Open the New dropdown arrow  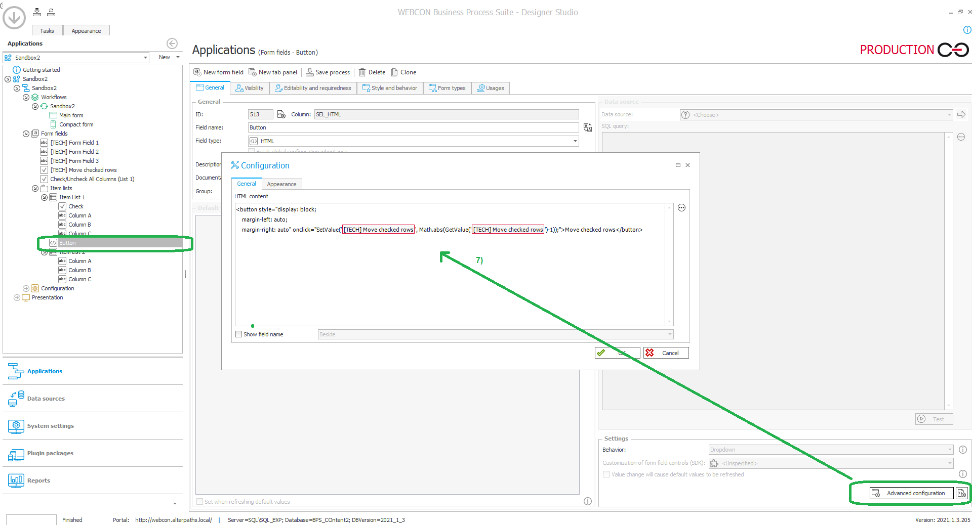tap(178, 57)
